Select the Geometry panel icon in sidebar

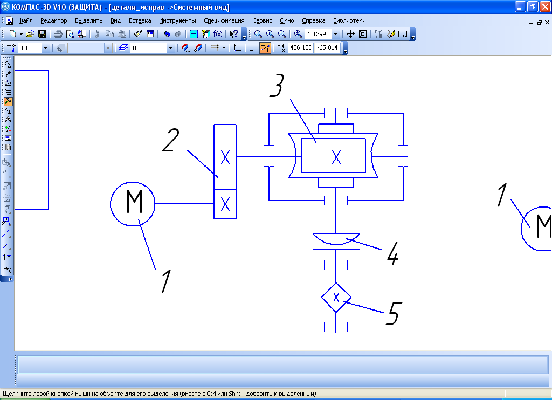8,65
